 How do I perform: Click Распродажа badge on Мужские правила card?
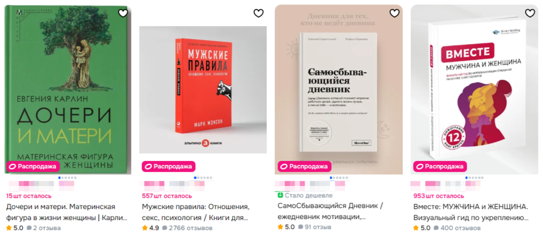169,166
